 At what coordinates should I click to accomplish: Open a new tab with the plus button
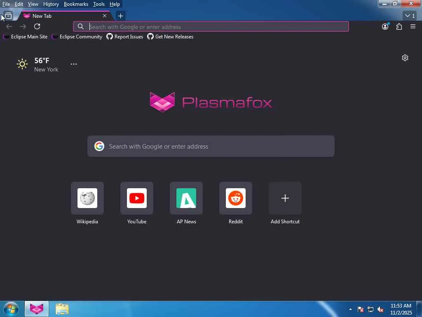(121, 16)
